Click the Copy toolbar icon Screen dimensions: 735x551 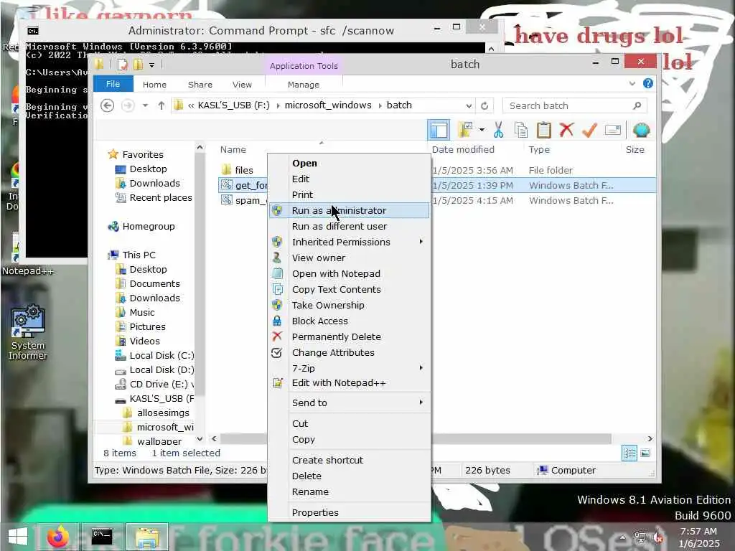pos(521,130)
